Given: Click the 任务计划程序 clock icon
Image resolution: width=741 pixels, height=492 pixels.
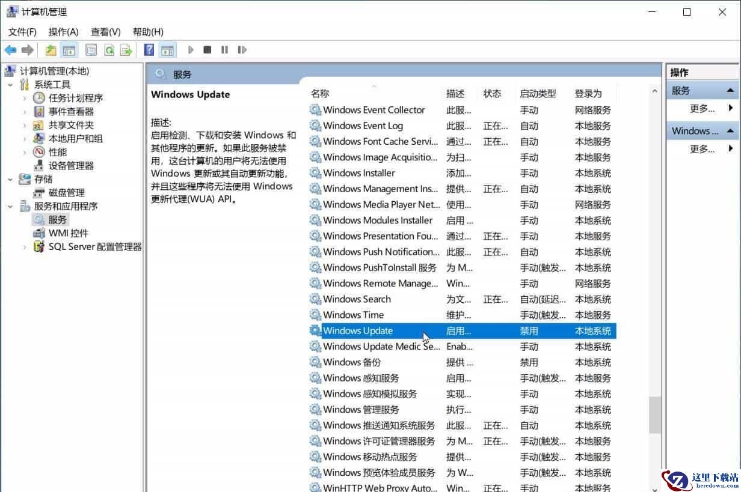Looking at the screenshot, I should pyautogui.click(x=39, y=98).
